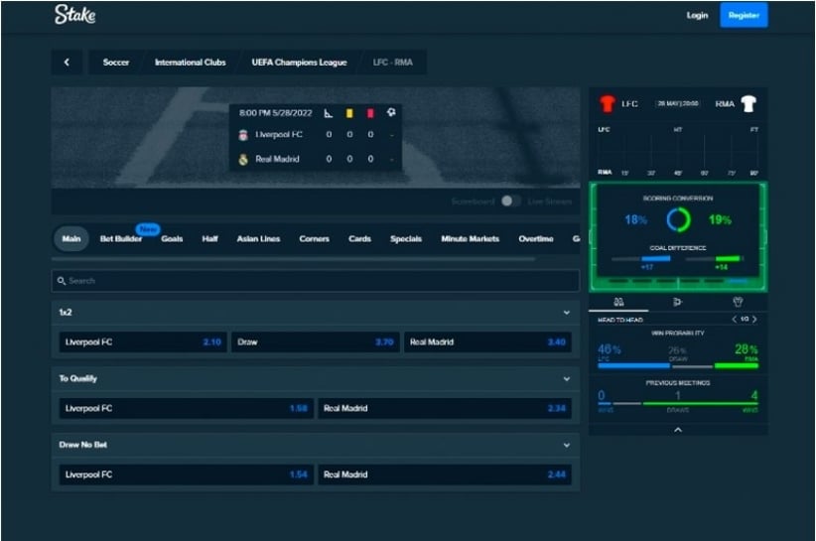Open the International Clubs breadcrumb
This screenshot has height=541, width=816.
pyautogui.click(x=191, y=62)
